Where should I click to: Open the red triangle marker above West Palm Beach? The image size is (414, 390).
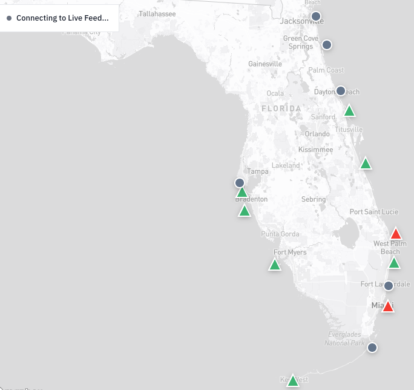pos(396,234)
